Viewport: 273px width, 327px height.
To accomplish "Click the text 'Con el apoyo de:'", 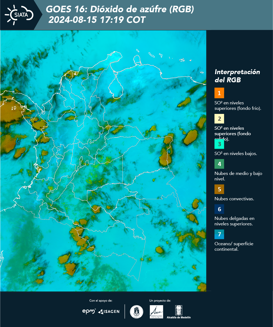I will [101, 301].
